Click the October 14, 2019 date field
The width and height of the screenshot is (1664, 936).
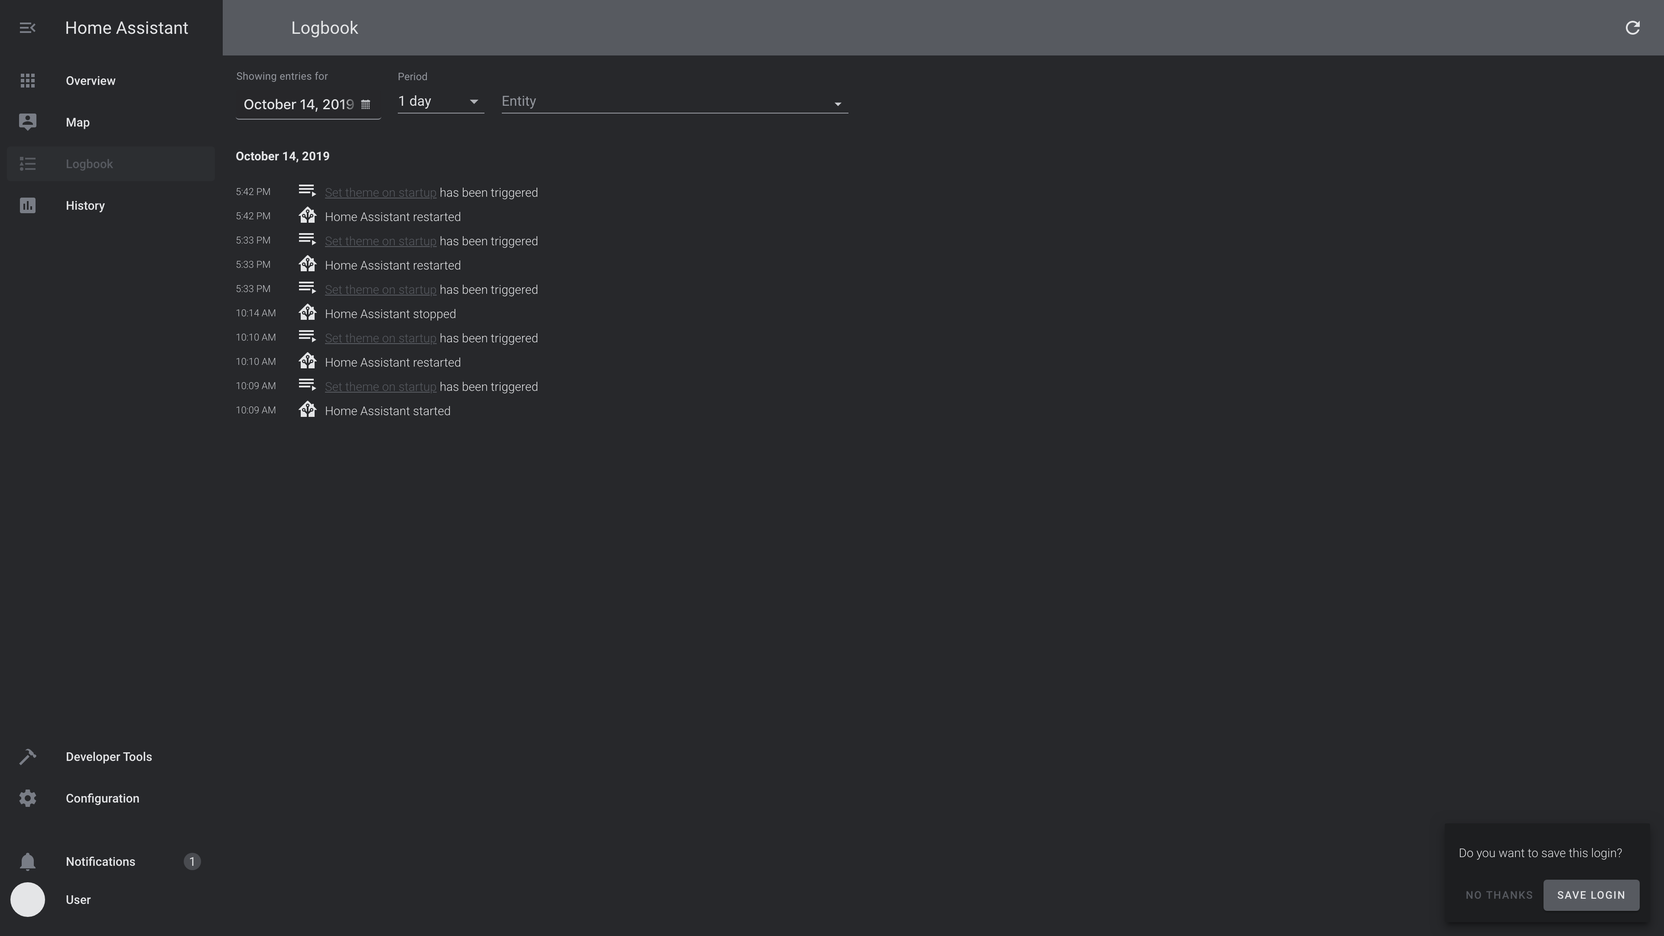298,104
